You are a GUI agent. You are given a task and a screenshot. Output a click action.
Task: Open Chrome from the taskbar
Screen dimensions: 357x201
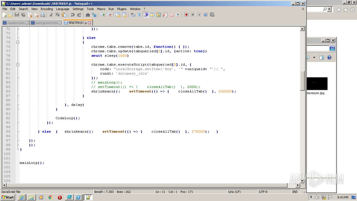tap(50, 197)
